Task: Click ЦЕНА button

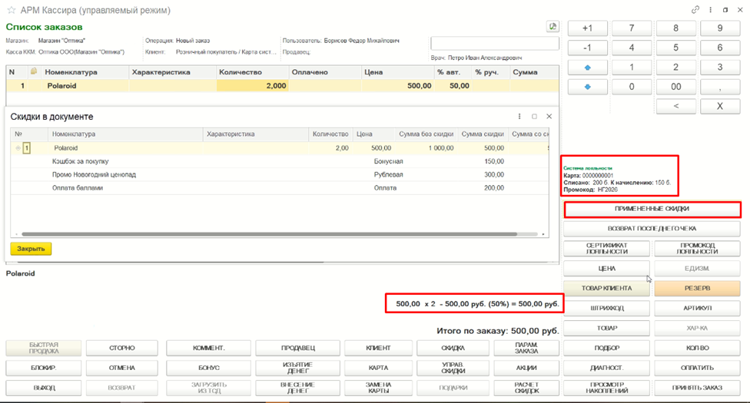Action: pos(606,269)
